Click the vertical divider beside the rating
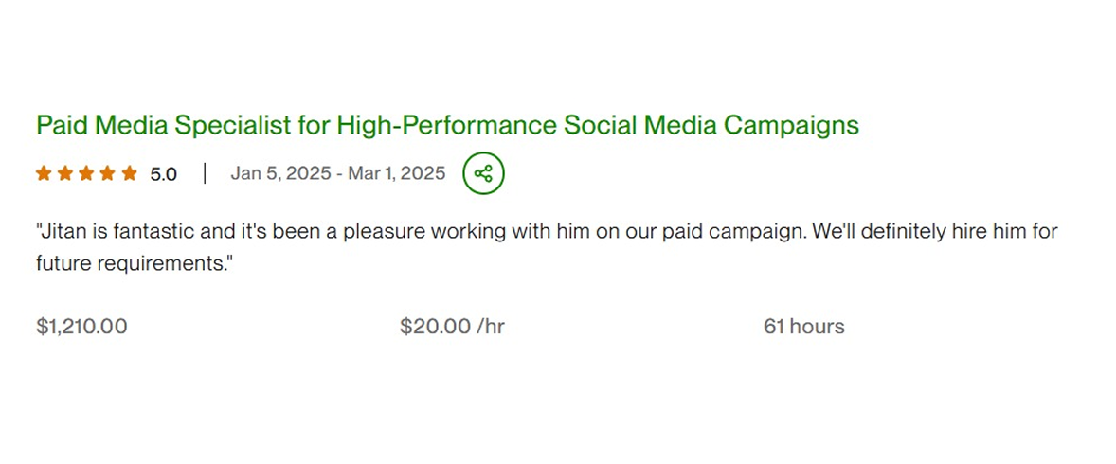Screen dimensions: 1116x464 (x=204, y=173)
